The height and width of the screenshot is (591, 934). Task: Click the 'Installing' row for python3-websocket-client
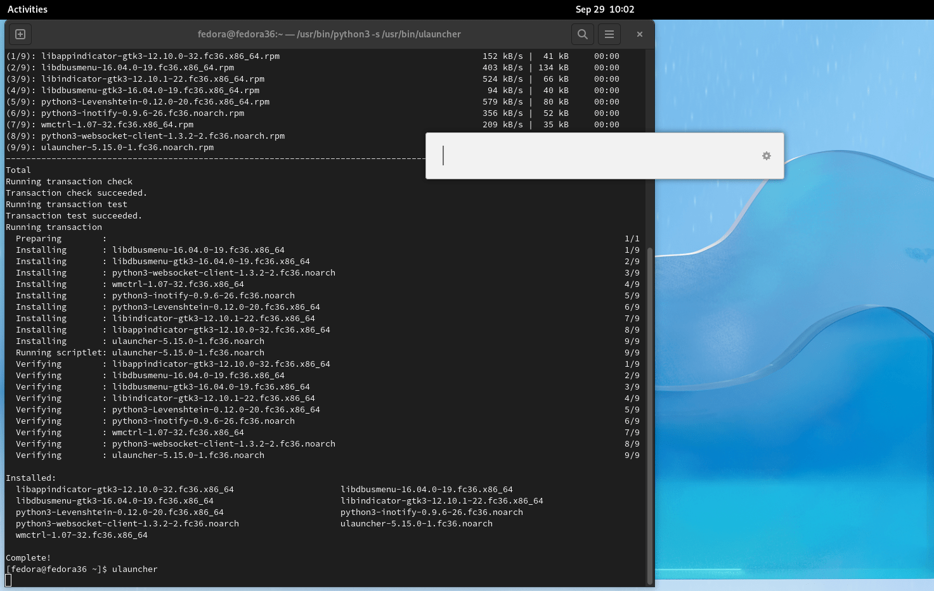327,273
